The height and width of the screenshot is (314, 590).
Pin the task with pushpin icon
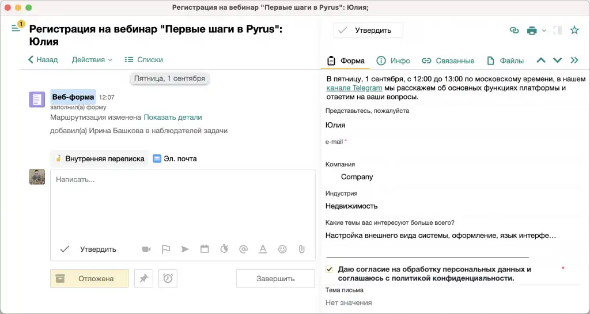pos(143,279)
